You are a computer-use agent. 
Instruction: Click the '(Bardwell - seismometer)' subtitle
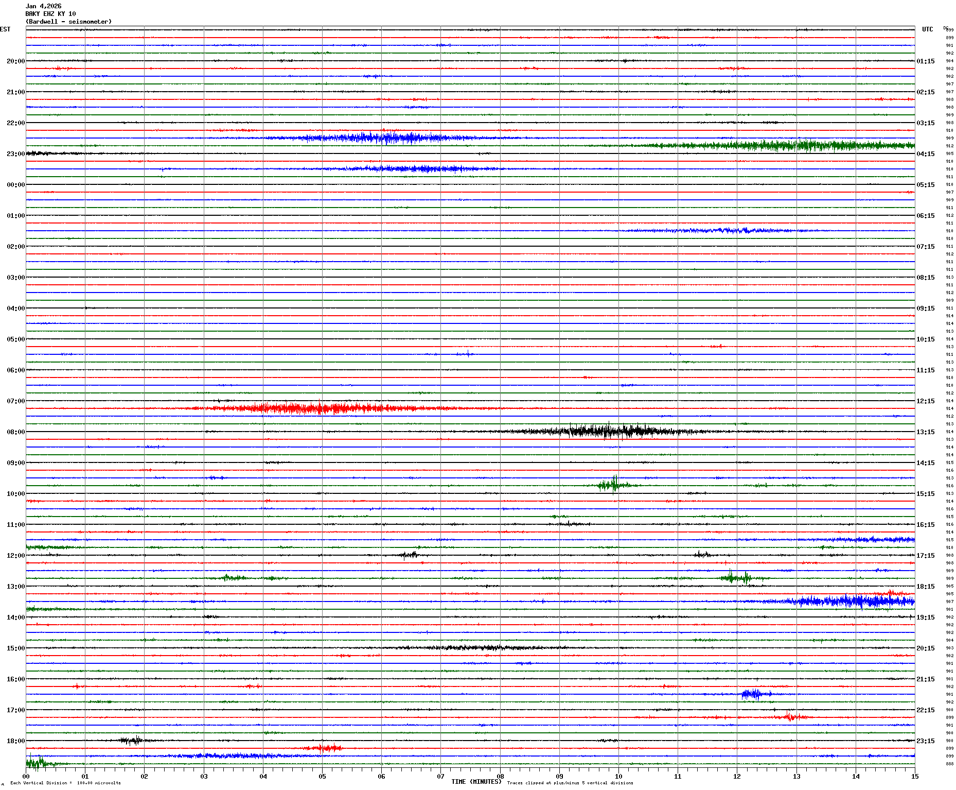pyautogui.click(x=68, y=22)
